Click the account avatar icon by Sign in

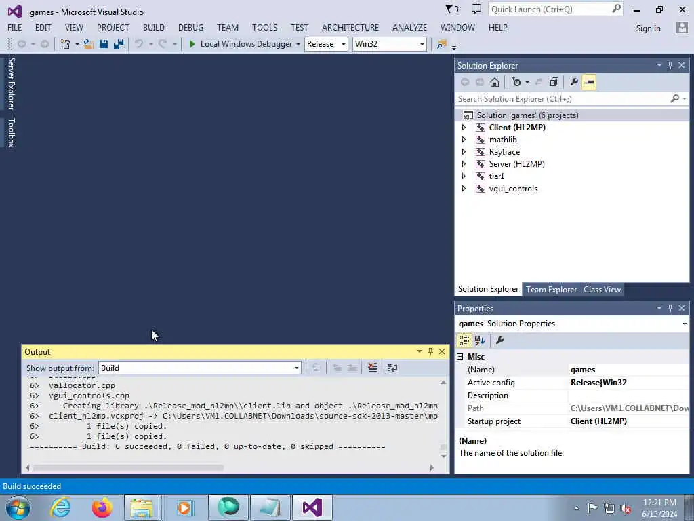coord(682,28)
